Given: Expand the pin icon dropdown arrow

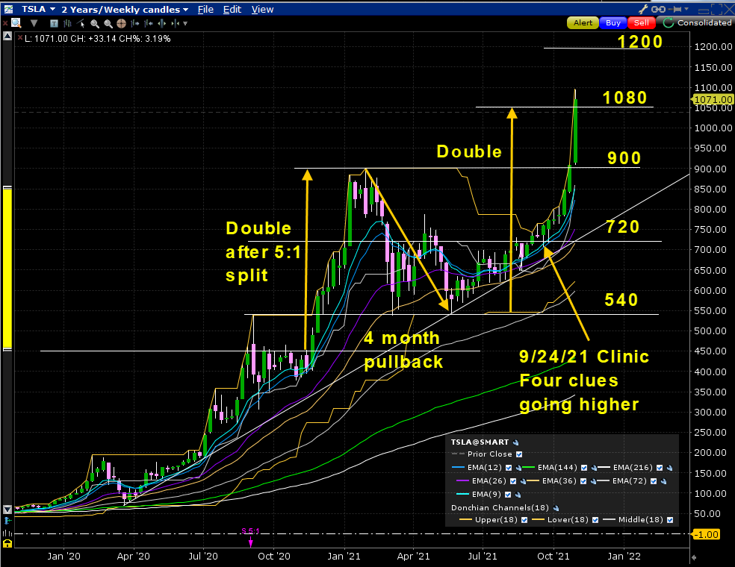Looking at the screenshot, I should pyautogui.click(x=686, y=10).
